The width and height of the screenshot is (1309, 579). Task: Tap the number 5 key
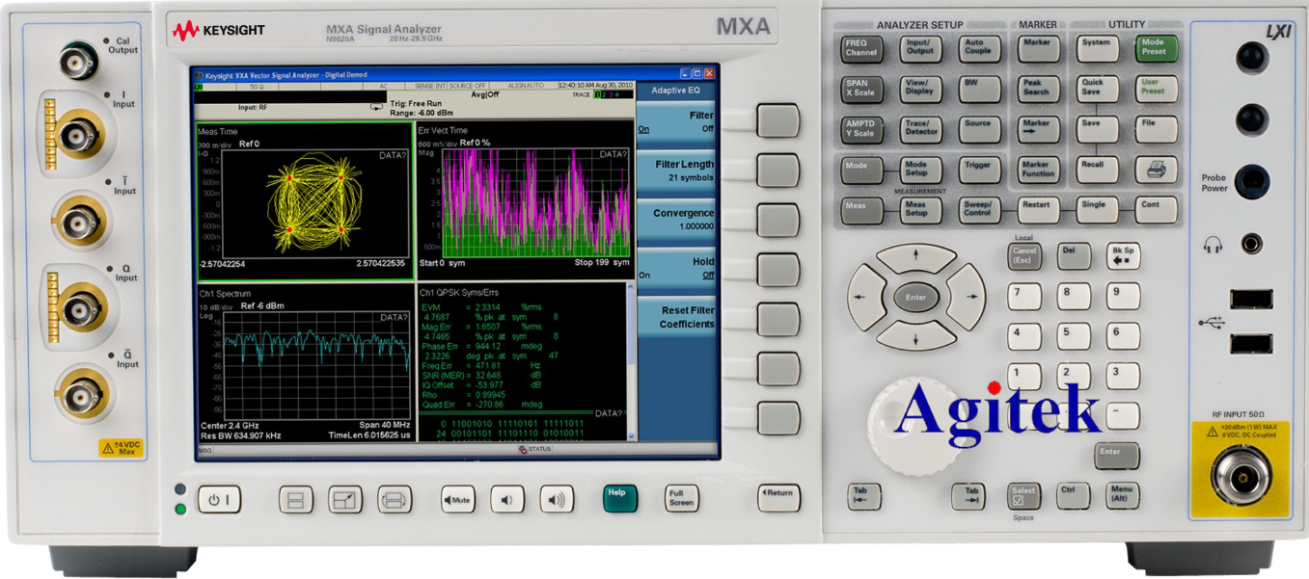click(1073, 336)
